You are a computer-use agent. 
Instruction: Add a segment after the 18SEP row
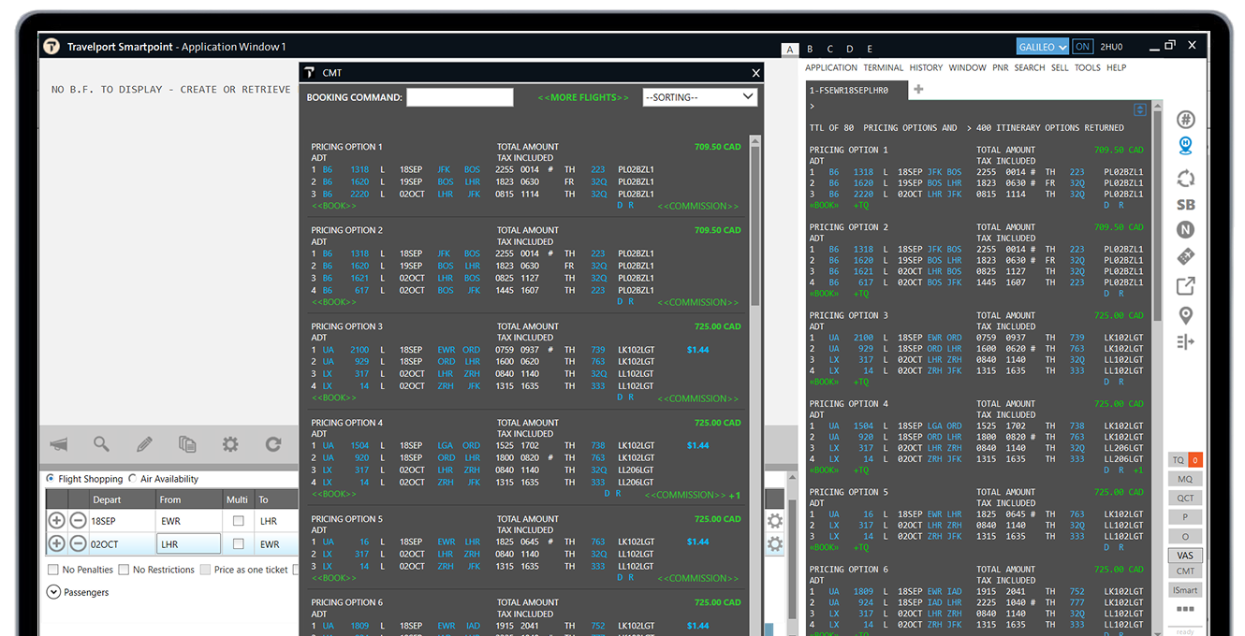point(56,521)
